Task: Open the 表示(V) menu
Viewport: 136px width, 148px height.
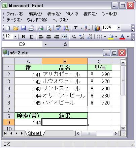Action: pyautogui.click(x=54, y=14)
